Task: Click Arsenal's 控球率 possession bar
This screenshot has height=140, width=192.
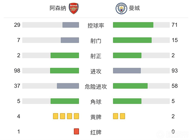Action: (71, 25)
